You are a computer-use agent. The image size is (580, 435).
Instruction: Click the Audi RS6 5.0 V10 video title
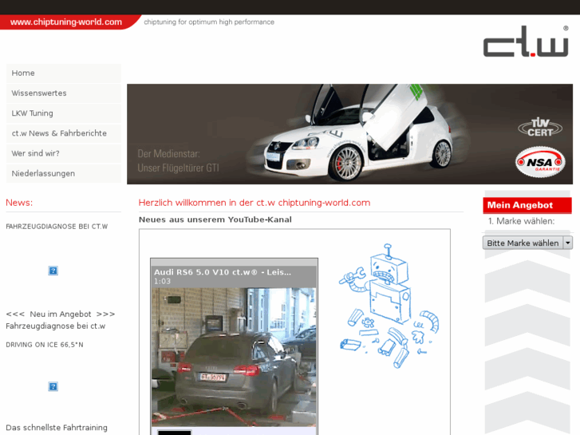click(x=223, y=272)
